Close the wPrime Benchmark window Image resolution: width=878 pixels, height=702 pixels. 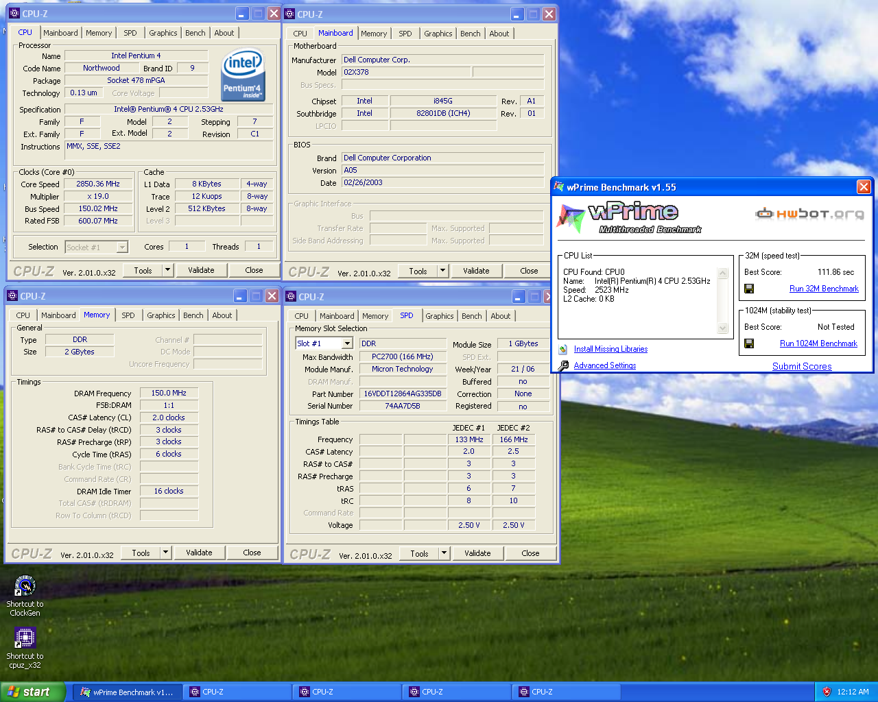click(864, 186)
